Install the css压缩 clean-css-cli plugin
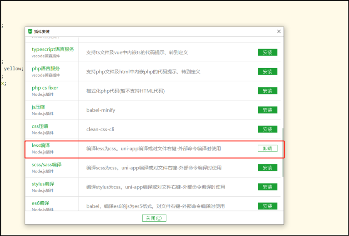The image size is (349, 236). (267, 129)
